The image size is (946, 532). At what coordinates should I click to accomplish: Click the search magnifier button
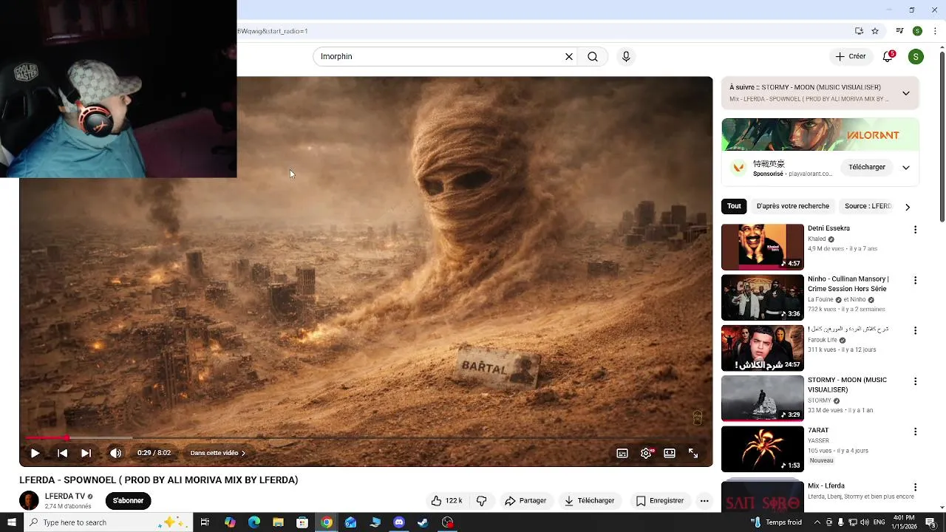coord(593,56)
